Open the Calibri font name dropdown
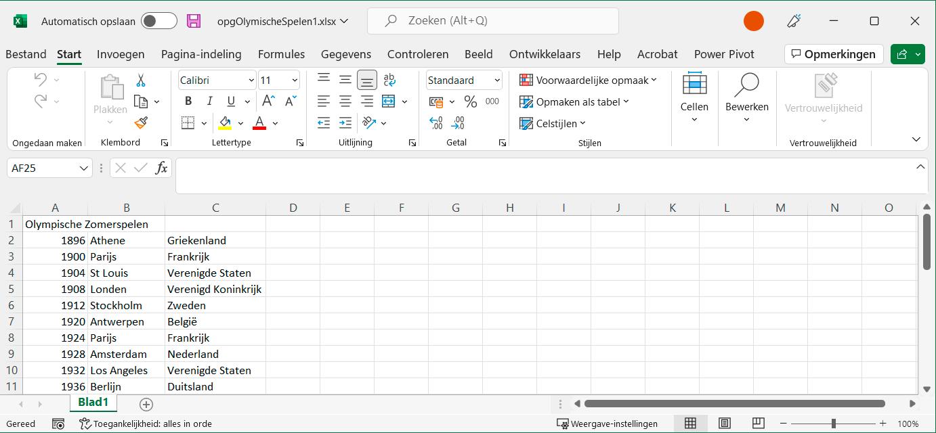Viewport: 936px width, 433px height. point(251,81)
